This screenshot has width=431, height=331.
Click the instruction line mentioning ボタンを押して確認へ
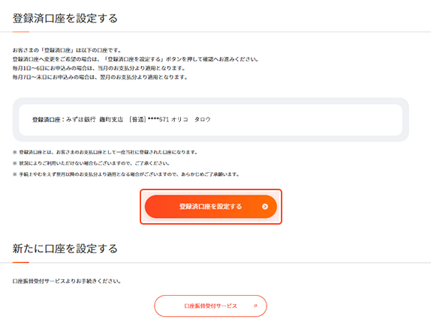click(x=135, y=59)
